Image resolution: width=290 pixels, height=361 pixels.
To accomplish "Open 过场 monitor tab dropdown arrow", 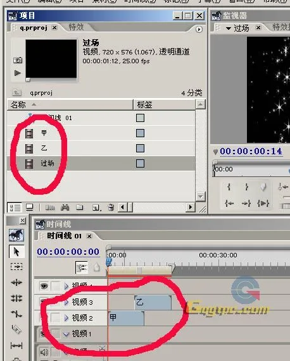I will tap(229, 28).
